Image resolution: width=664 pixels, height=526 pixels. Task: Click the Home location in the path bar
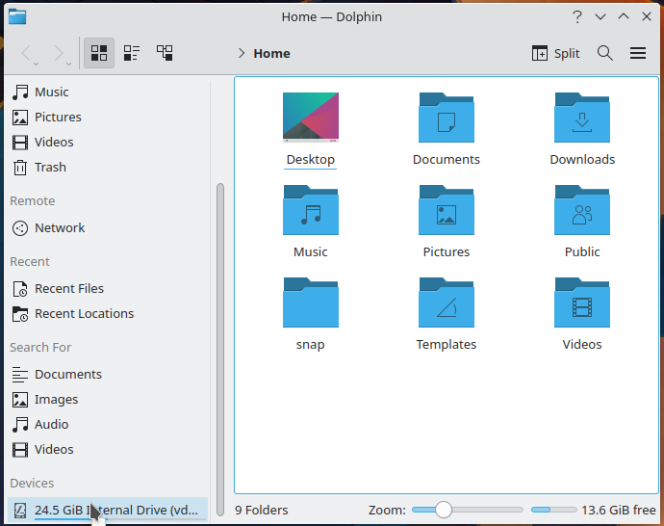pos(271,53)
